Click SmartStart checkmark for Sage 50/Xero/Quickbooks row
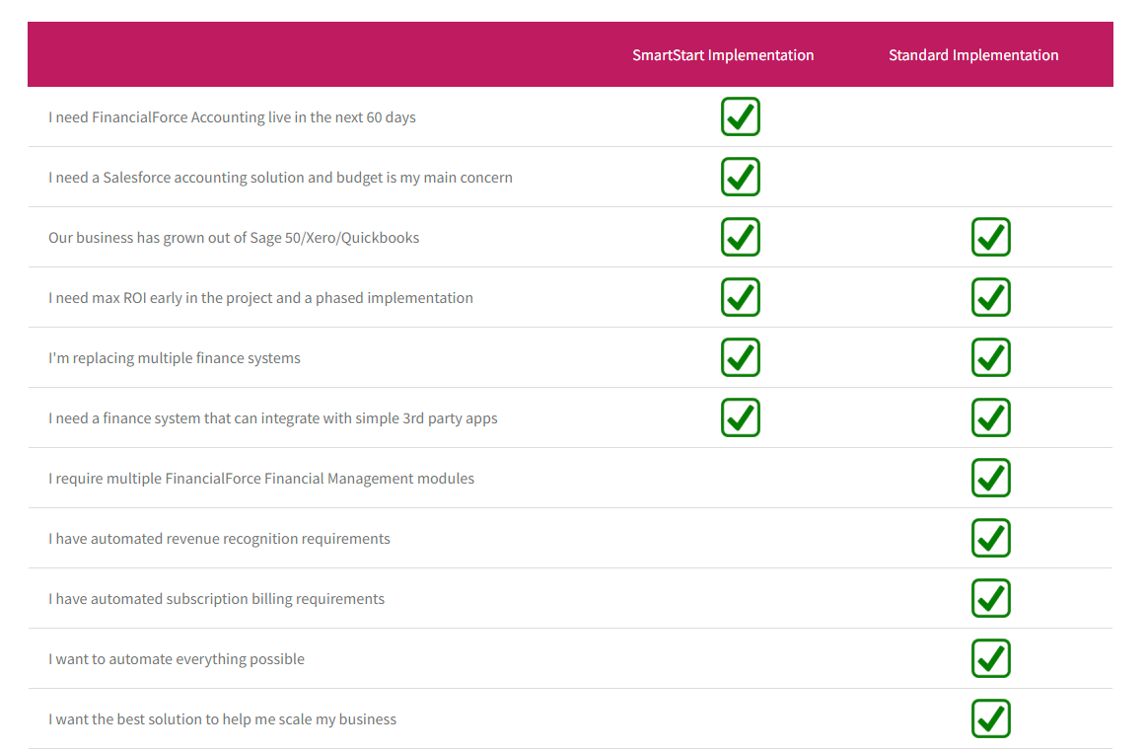 click(740, 237)
